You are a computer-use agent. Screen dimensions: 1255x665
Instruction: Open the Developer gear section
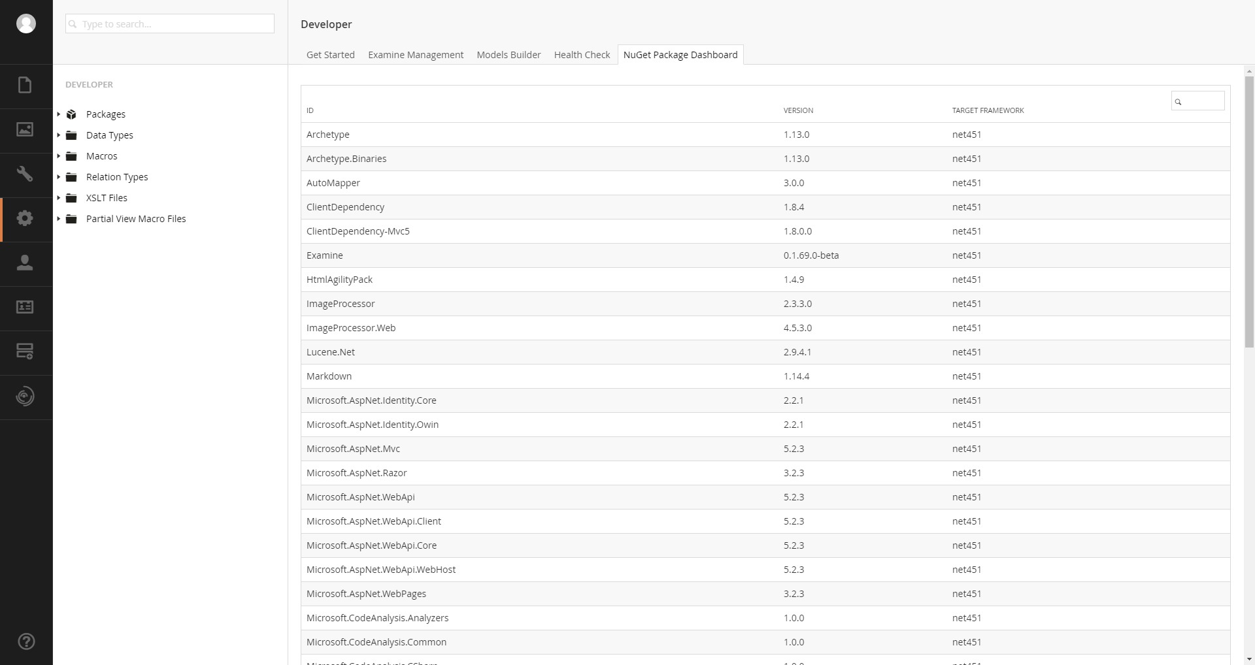pos(25,218)
